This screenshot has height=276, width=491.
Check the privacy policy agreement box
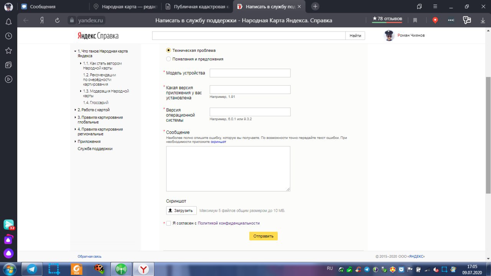click(168, 223)
